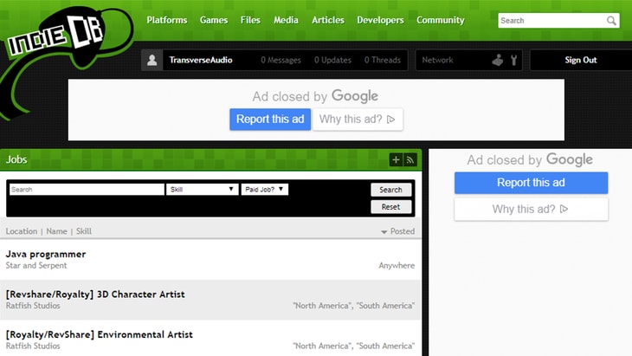Sort jobs by Location

[22, 231]
